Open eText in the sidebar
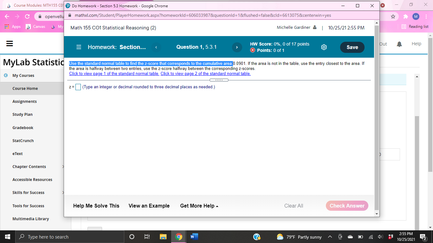 pyautogui.click(x=17, y=153)
